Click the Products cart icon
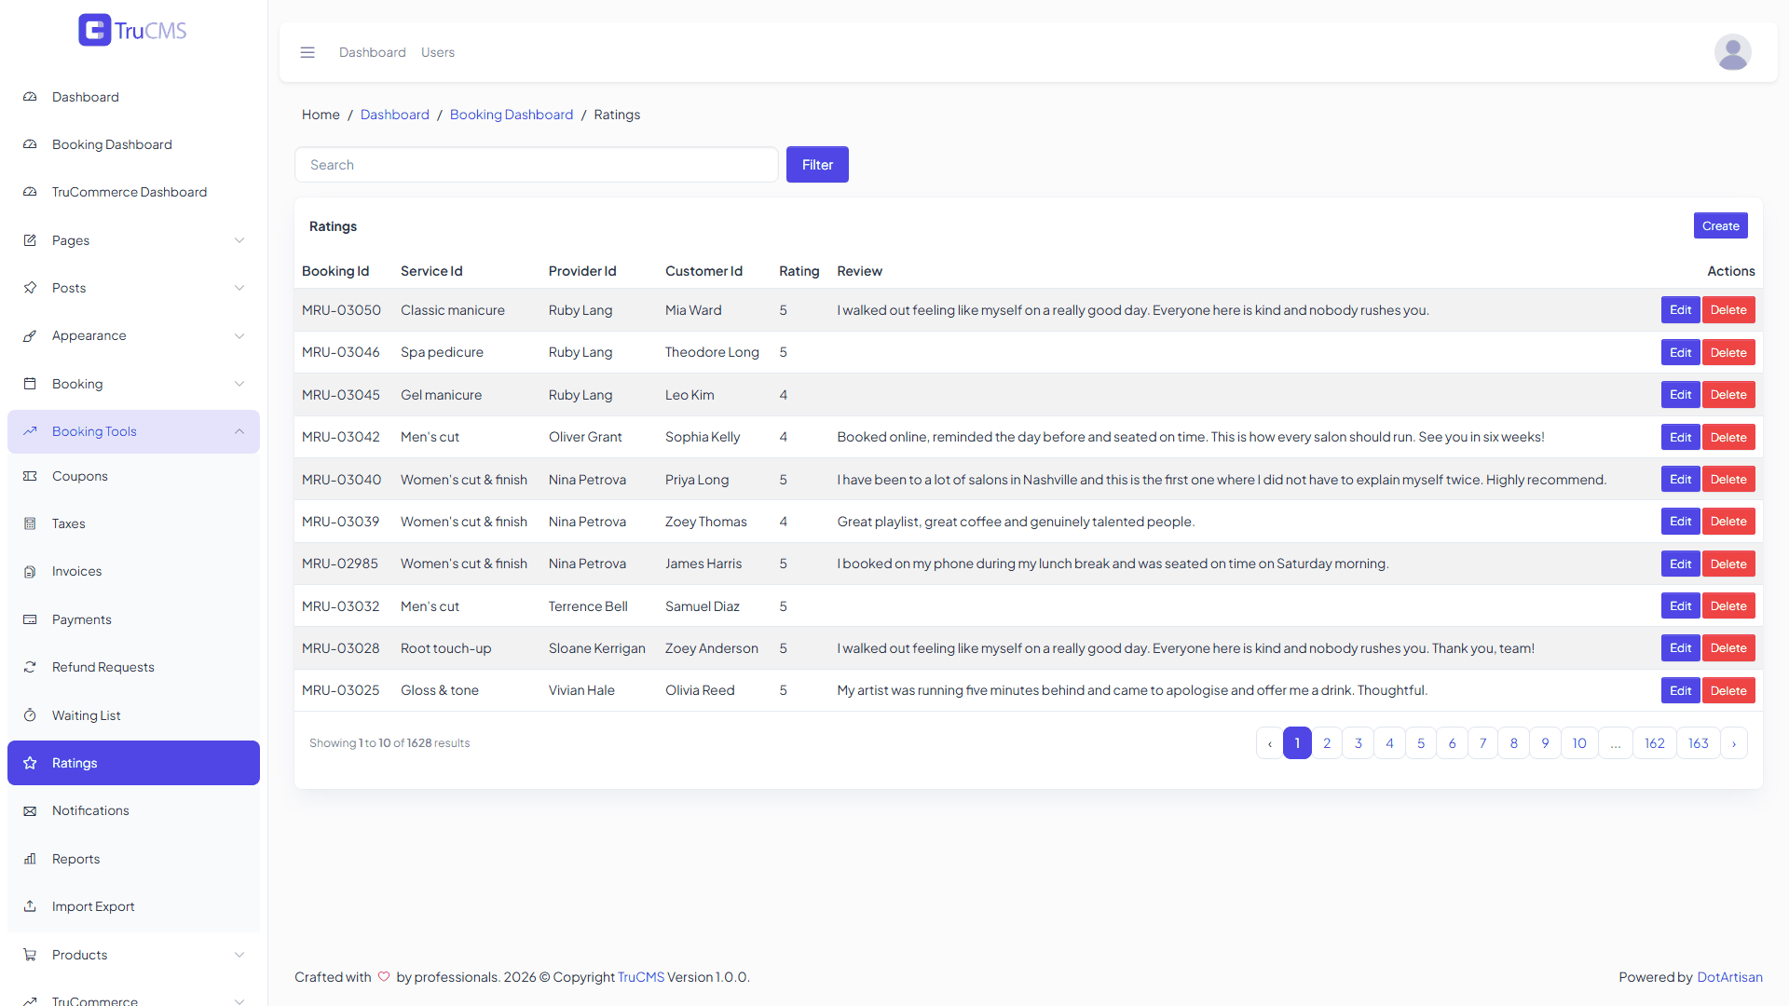The width and height of the screenshot is (1789, 1006). (30, 955)
